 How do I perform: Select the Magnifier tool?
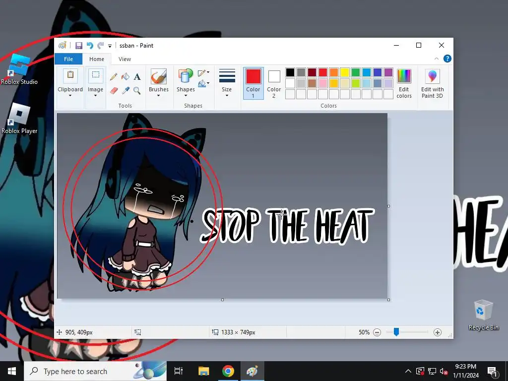[137, 90]
